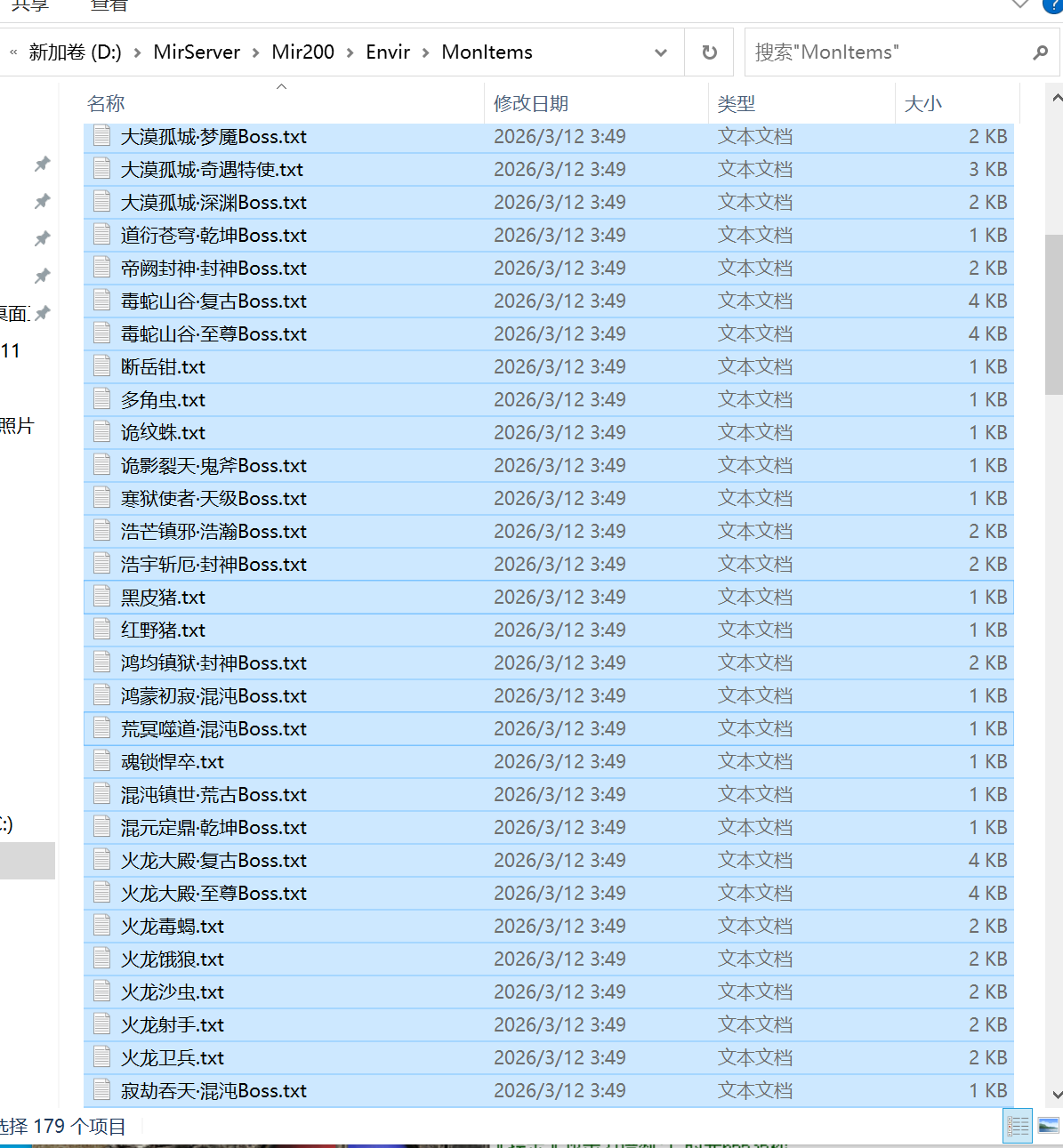Click the vertical scrollbar thumb
Screen dimensions: 1063x1148
tap(1055, 314)
